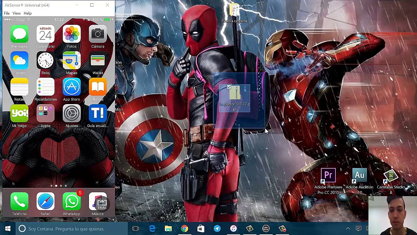Select Adobe Premiere Pro CC 2015 shortcut
Image resolution: width=417 pixels, height=235 pixels.
point(328,182)
